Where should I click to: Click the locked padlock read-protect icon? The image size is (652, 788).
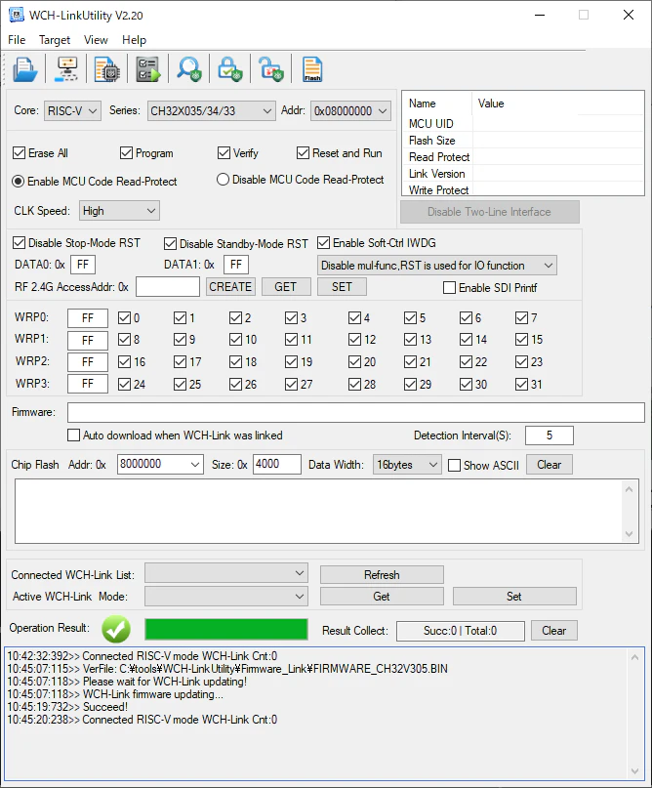230,69
